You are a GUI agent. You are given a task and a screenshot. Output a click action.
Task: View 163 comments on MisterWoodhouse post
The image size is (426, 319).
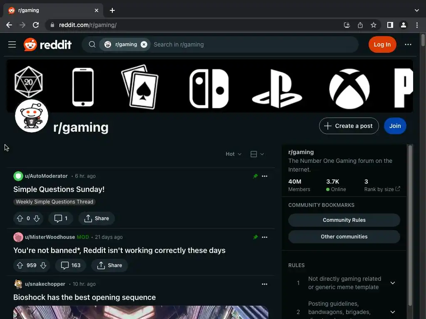coord(71,265)
